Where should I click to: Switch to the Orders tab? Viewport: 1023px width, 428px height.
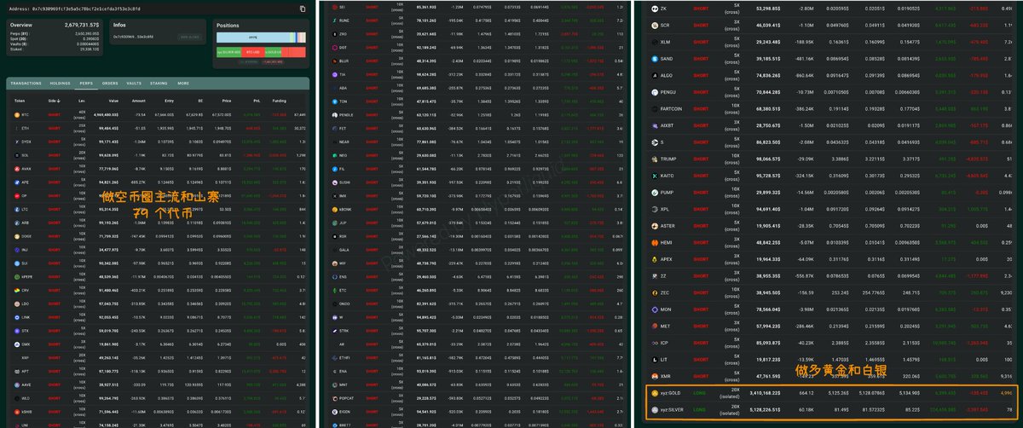[x=110, y=84]
